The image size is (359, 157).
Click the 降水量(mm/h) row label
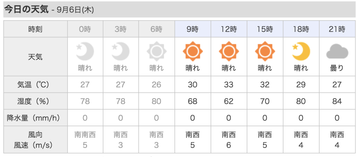[35, 118]
